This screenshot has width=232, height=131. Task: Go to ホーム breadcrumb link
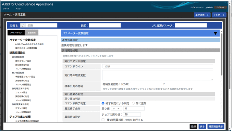click(x=8, y=15)
